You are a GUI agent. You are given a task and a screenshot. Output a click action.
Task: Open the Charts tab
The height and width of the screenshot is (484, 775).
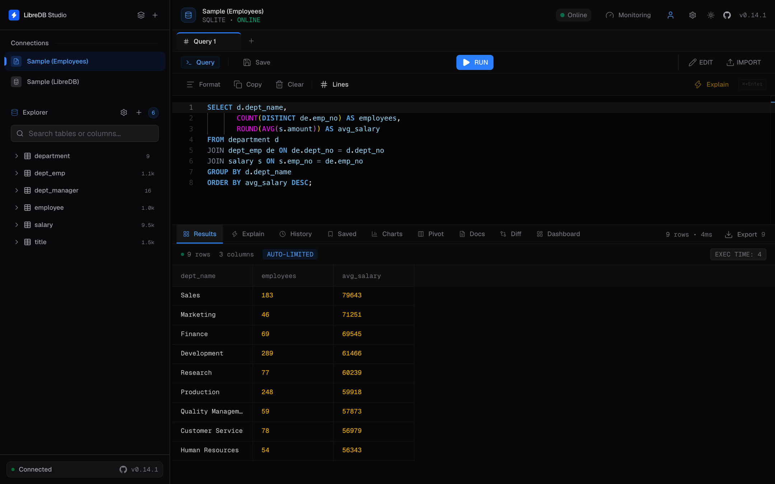coord(387,234)
